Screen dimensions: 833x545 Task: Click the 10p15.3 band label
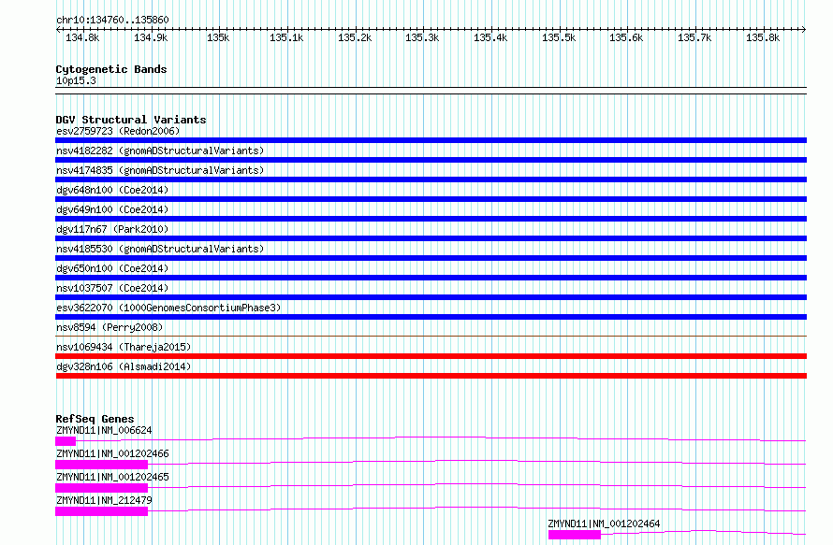76,80
